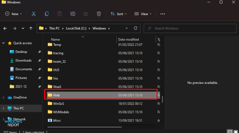Navigate back using the back arrow
Image resolution: width=239 pixels, height=133 pixels.
pos(5,28)
